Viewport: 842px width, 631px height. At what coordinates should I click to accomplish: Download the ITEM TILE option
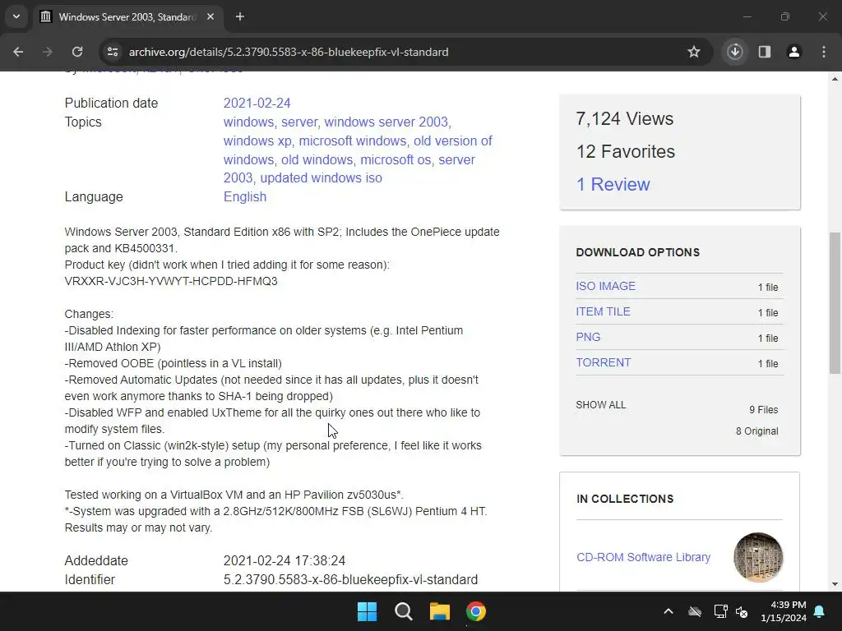[603, 311]
